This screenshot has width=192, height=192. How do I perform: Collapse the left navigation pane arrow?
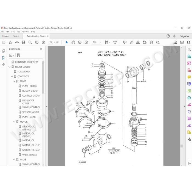[x=47, y=106]
